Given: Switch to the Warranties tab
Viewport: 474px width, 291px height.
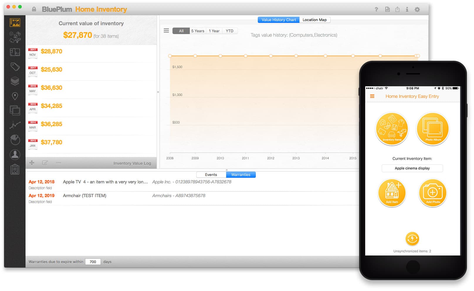Looking at the screenshot, I should 241,175.
